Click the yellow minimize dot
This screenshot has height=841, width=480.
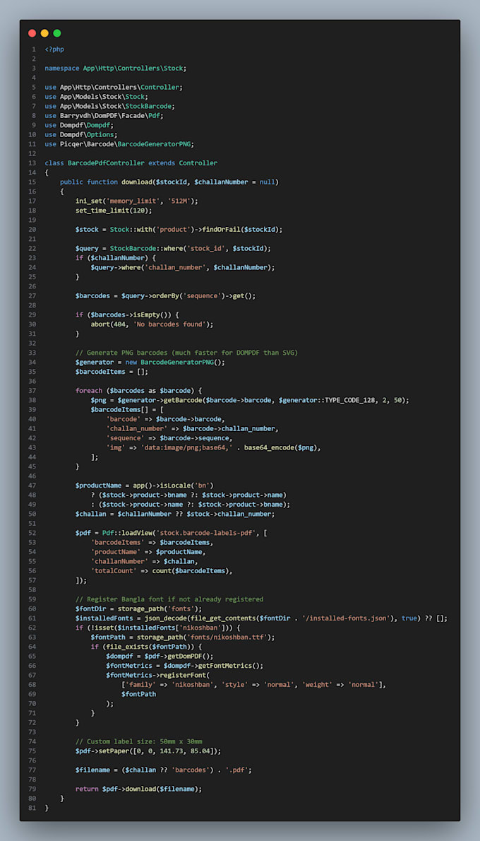(x=44, y=33)
